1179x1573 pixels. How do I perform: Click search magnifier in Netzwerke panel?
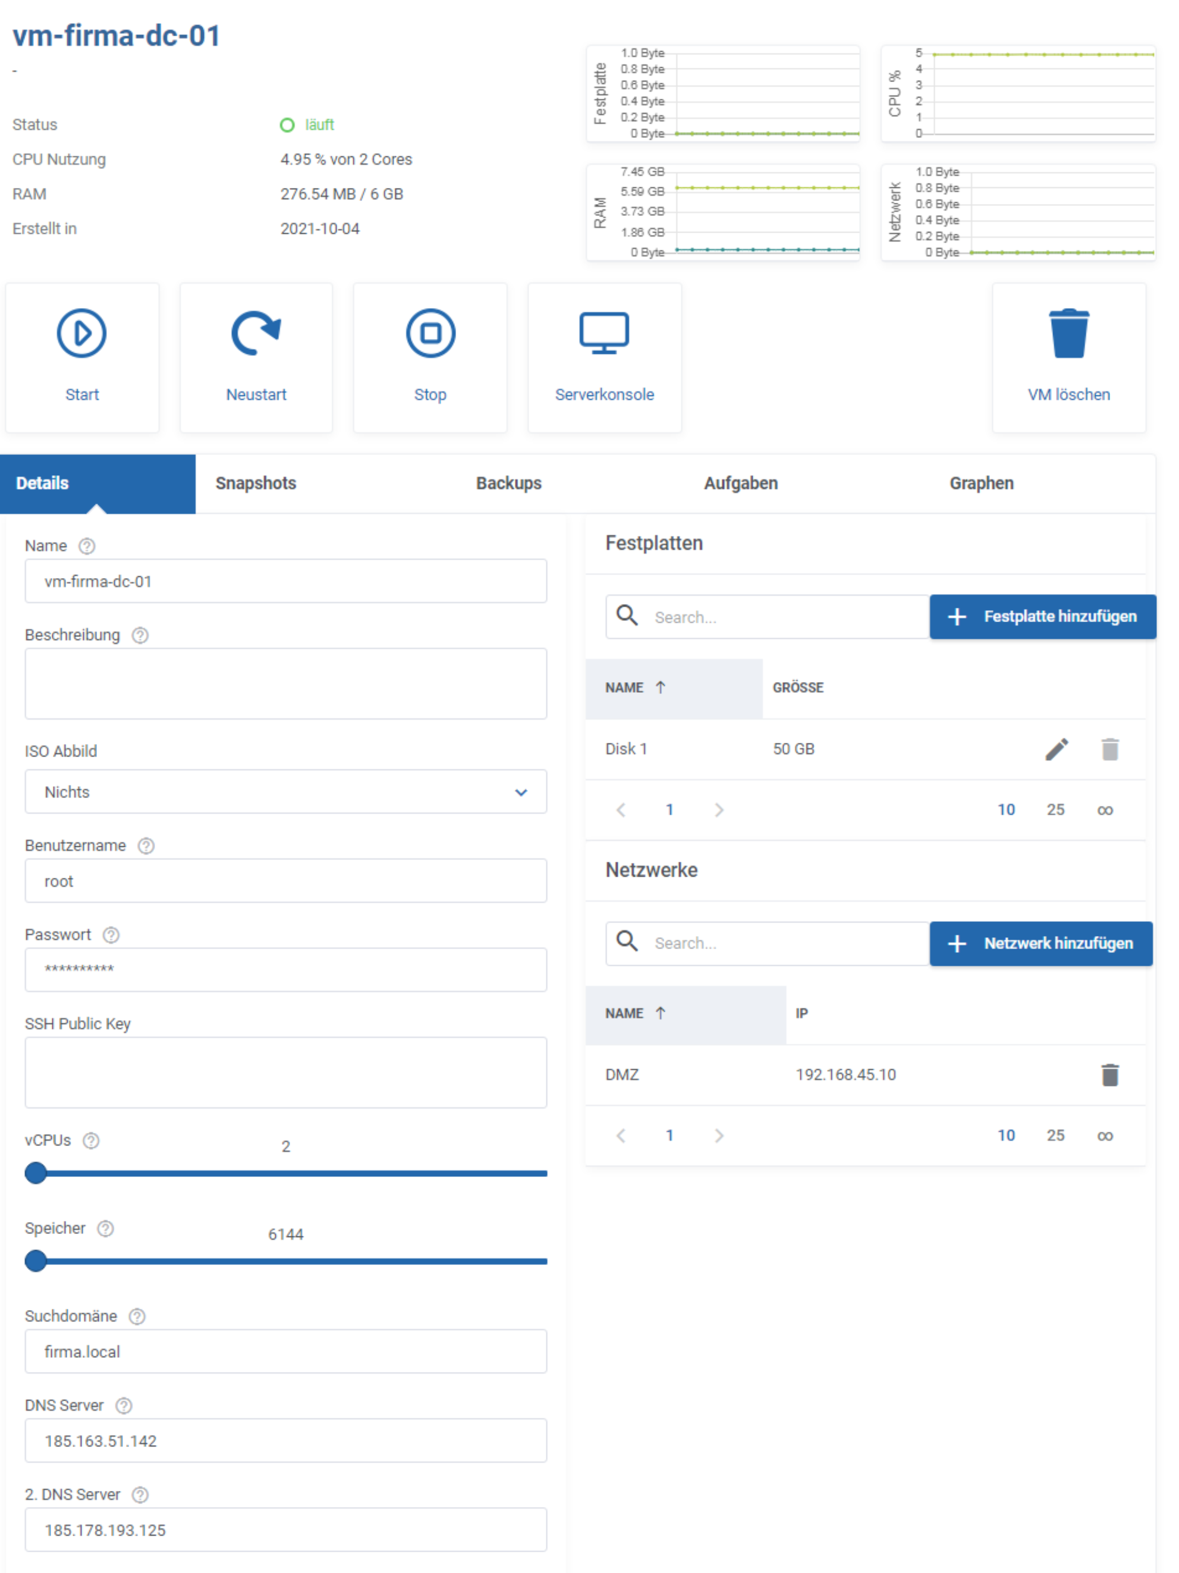(x=627, y=941)
